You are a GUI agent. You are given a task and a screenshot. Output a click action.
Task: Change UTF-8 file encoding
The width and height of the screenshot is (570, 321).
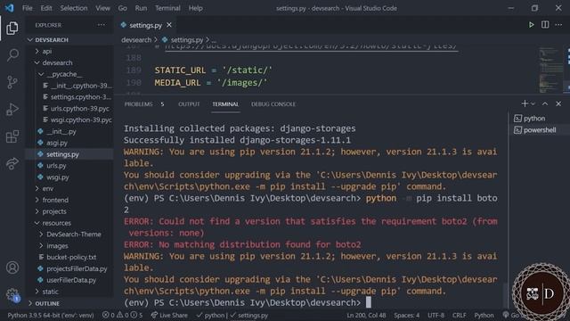pos(436,315)
